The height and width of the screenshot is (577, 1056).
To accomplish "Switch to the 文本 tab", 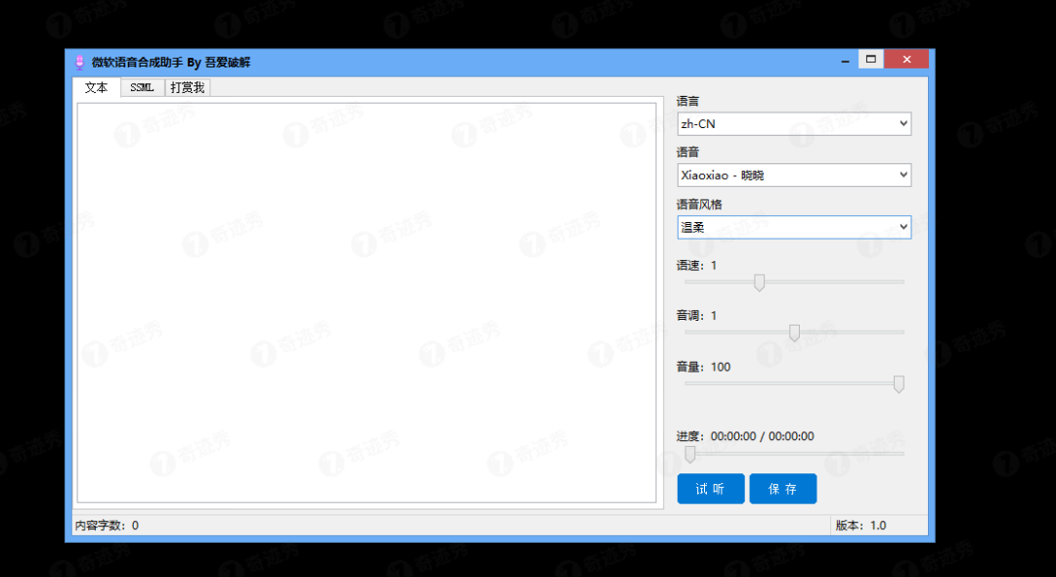I will 96,87.
